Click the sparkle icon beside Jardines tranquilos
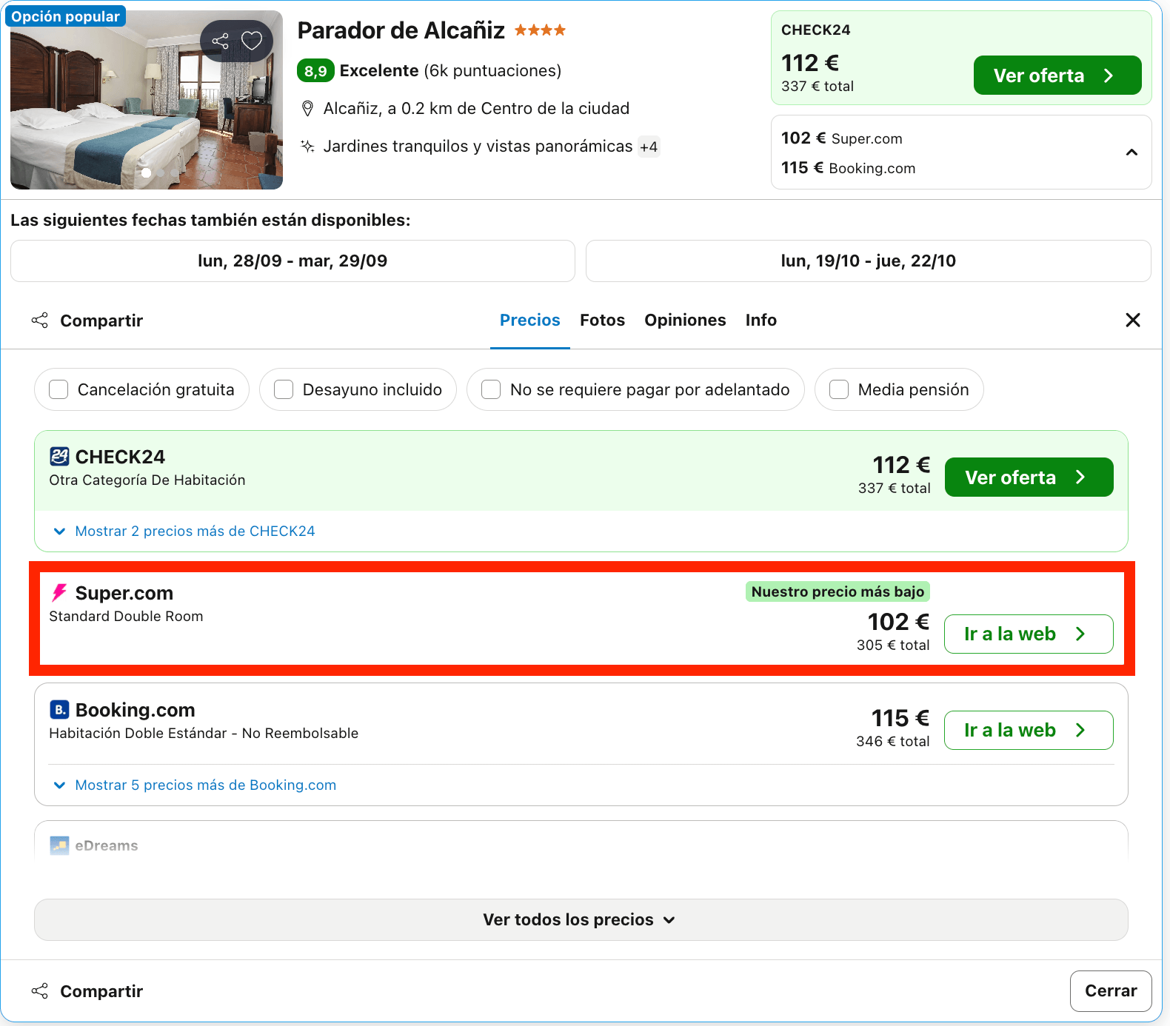This screenshot has height=1026, width=1170. [308, 146]
